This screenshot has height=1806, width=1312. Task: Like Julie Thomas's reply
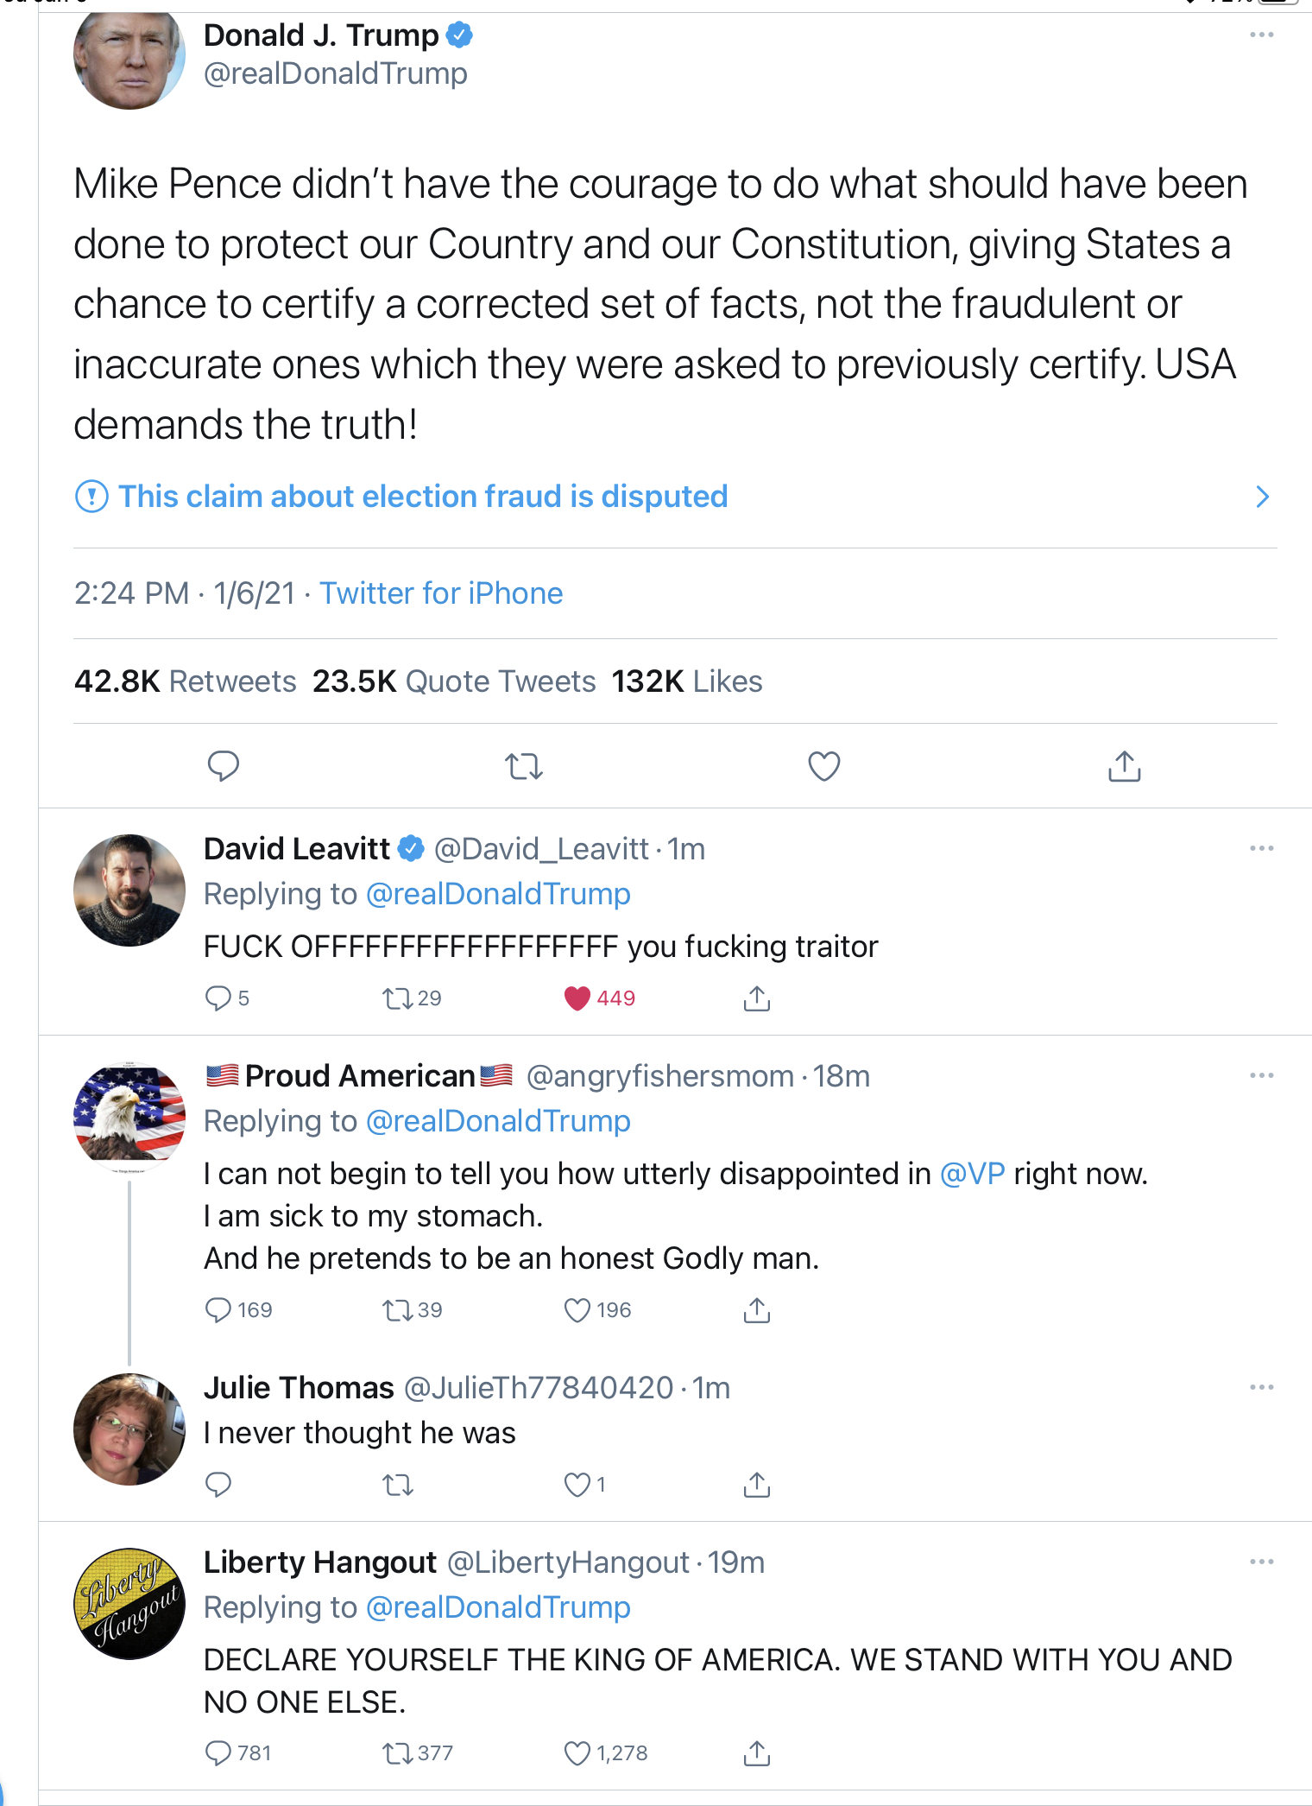(577, 1485)
